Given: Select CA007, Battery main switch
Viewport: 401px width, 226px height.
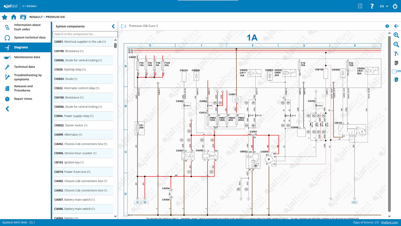Looking at the screenshot, I should point(83,200).
